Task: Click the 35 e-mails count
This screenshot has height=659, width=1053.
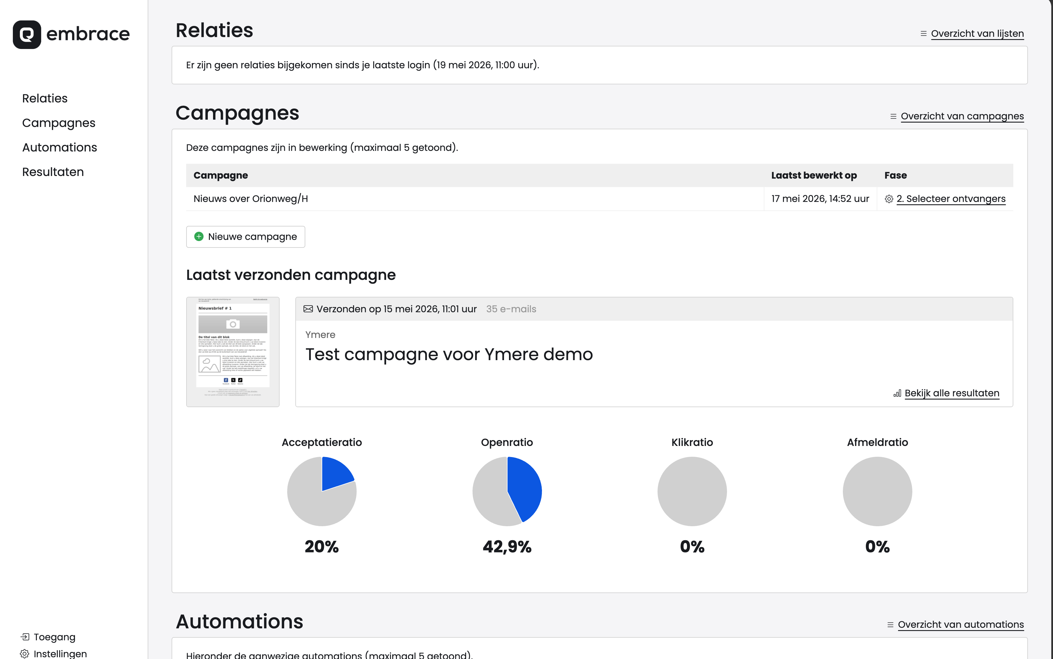Action: tap(511, 309)
